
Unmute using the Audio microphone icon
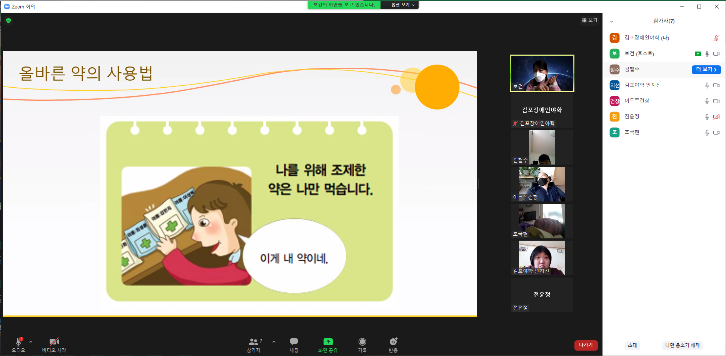coord(18,342)
